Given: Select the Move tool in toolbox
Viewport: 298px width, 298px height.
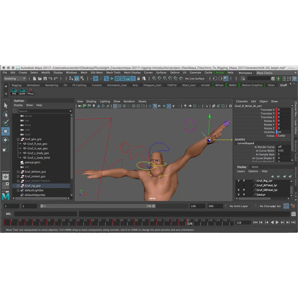Looking at the screenshot, I should click(6, 131).
